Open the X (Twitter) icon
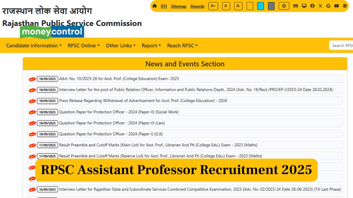This screenshot has height=198, width=353. click(320, 6)
